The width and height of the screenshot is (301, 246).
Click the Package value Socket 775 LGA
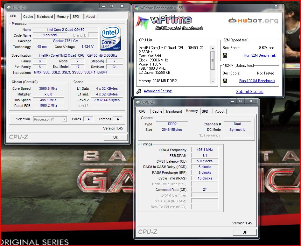66,41
